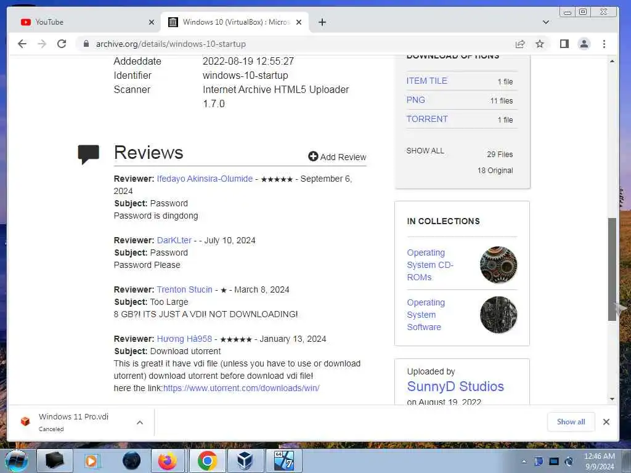Open reviewer DarKLter's profile

tap(174, 240)
